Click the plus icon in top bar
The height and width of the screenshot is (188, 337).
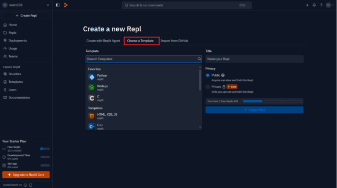(x=307, y=5)
